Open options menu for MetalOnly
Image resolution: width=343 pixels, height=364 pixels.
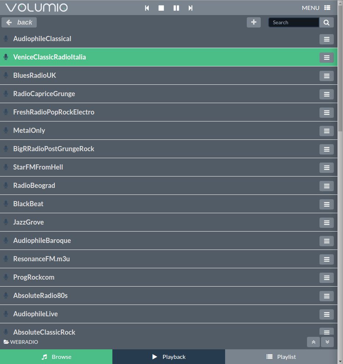(x=326, y=131)
